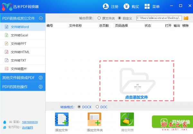Screen dimensions: 193x134
Task: Click the Word file icon in sidebar
Action: tap(6, 27)
